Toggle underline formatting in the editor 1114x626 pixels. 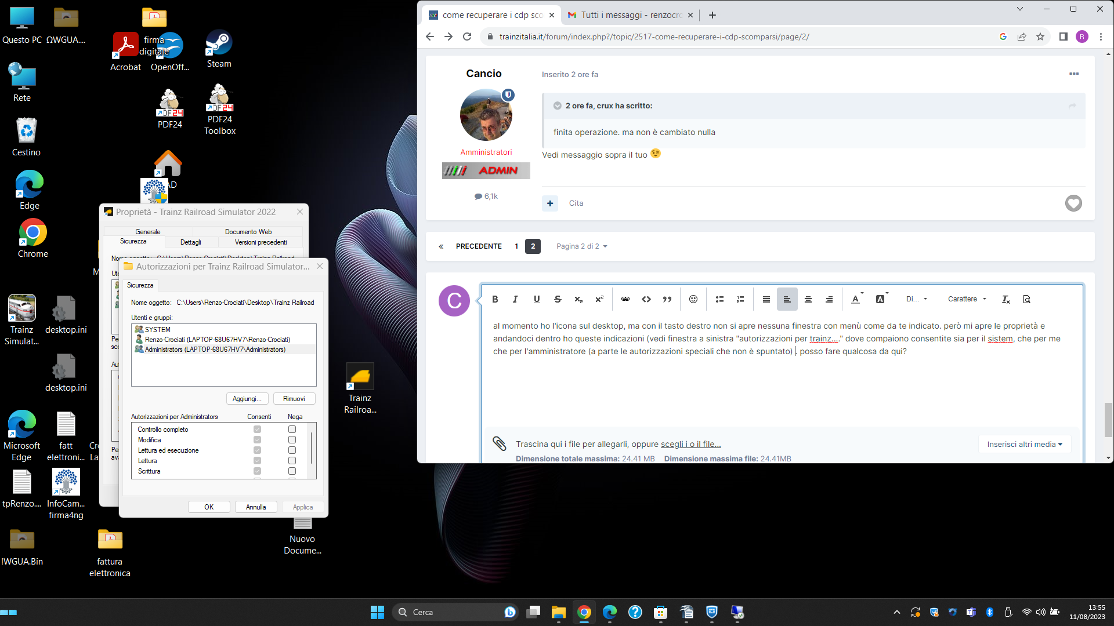coord(537,299)
